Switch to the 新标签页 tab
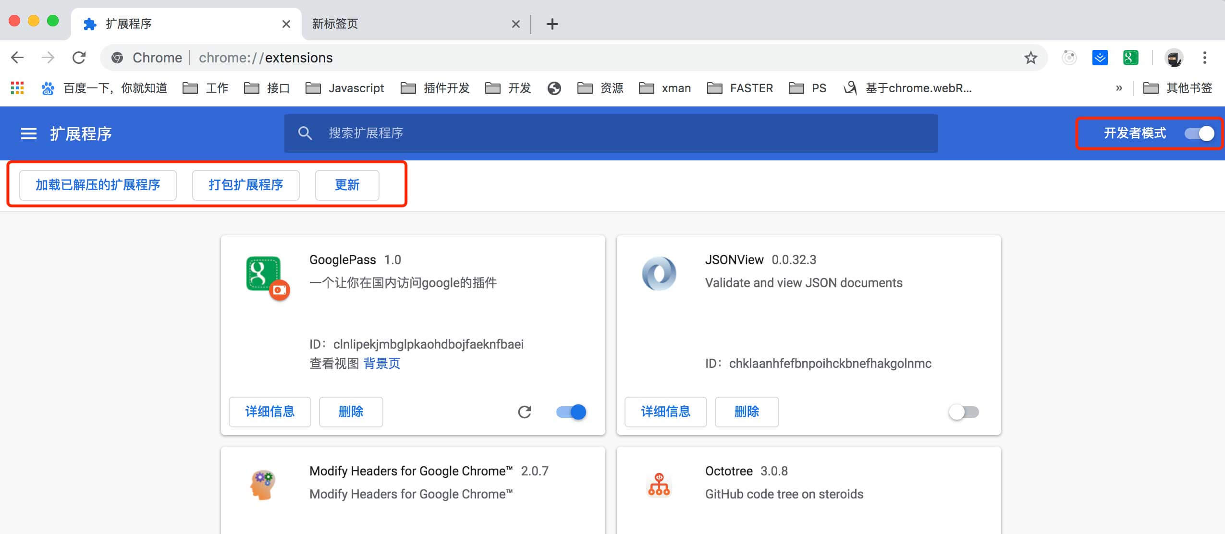Screen dimensions: 1225x534 coord(416,24)
